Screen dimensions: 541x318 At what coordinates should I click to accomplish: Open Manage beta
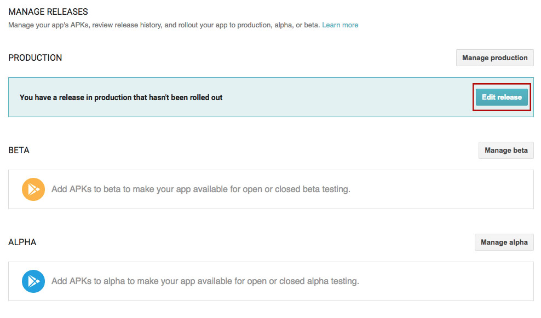pos(506,151)
